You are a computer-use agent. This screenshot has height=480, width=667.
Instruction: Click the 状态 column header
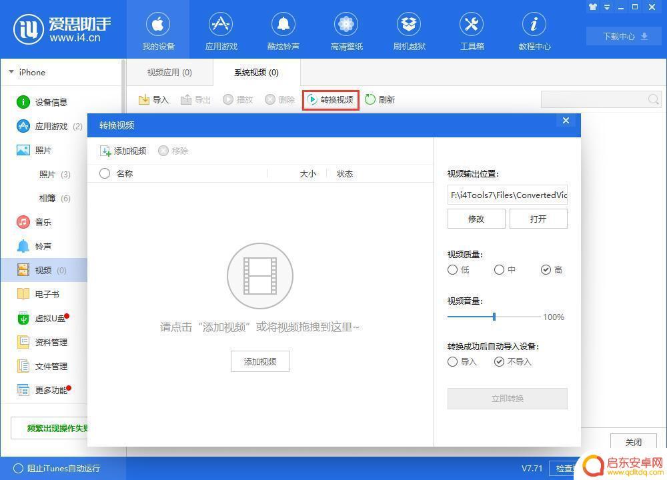[345, 173]
